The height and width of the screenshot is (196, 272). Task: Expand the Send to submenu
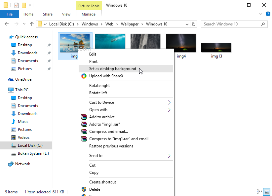point(126,156)
